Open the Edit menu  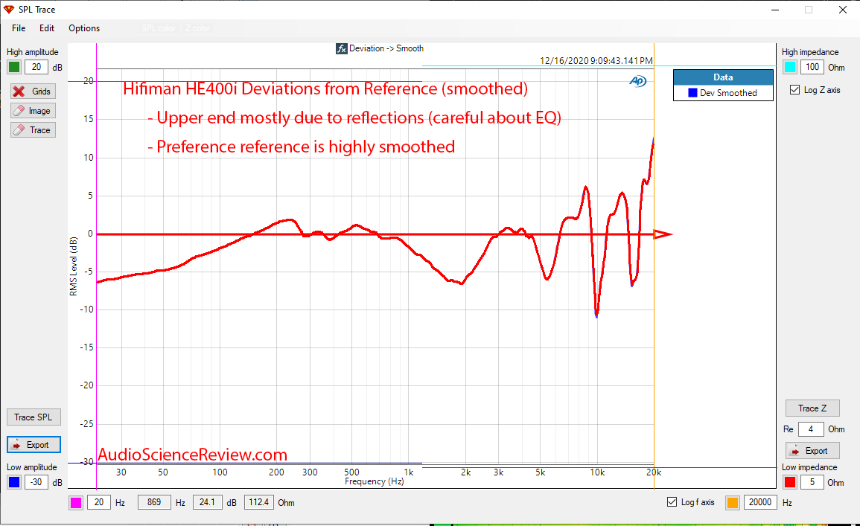coord(47,28)
